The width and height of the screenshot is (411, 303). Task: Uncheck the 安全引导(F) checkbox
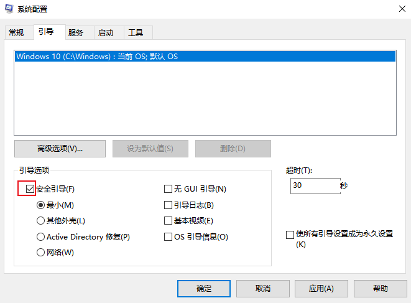click(29, 189)
